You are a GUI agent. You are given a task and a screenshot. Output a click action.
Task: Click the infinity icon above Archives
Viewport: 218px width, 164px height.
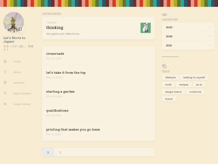point(164,15)
